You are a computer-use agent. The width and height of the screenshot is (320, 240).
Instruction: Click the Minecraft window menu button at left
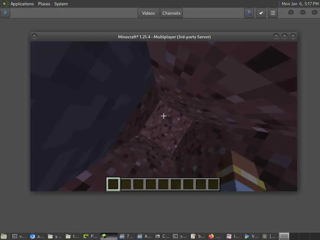click(x=34, y=36)
